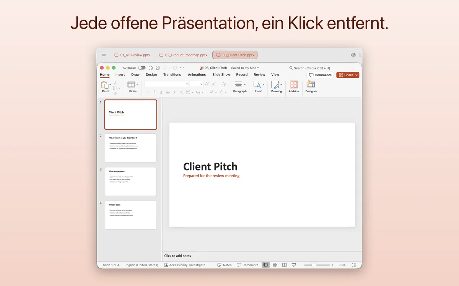
Task: Toggle the Comments pane from the status bar
Action: [247, 265]
